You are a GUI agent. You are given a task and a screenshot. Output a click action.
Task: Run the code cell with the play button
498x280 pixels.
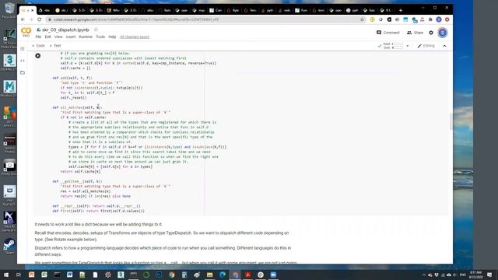pyautogui.click(x=38, y=56)
